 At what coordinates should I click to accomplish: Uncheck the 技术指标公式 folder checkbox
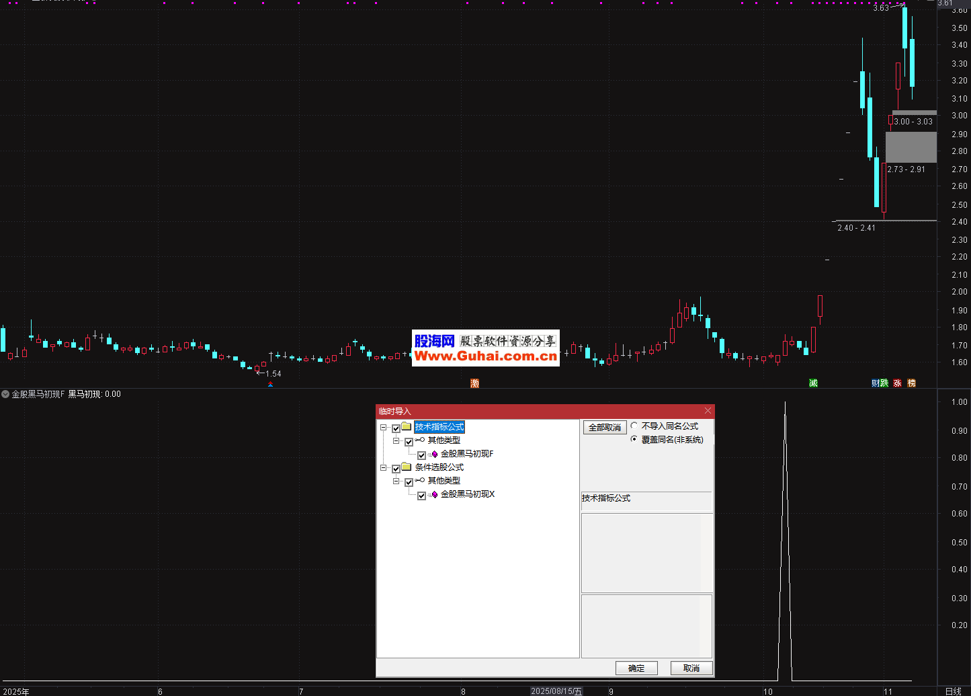[x=396, y=428]
